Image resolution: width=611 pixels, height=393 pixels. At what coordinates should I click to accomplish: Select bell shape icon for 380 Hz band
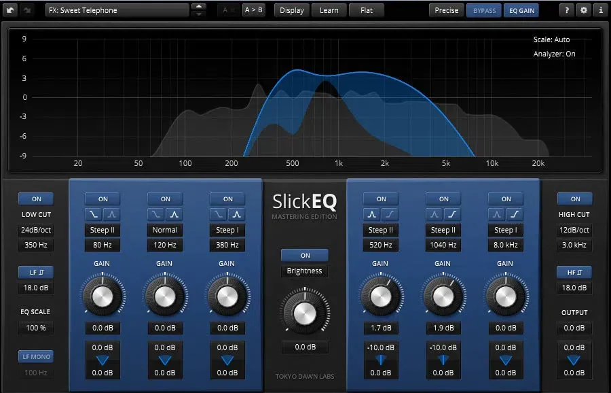click(x=236, y=214)
